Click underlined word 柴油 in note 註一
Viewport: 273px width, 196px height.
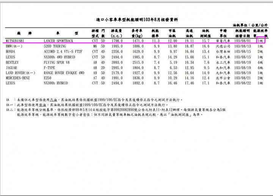point(42,105)
